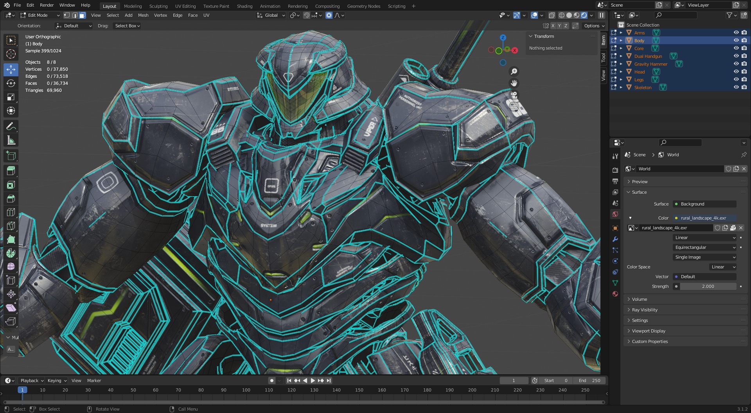The width and height of the screenshot is (751, 413).
Task: Select the Add Cube tool
Action: pos(11,156)
